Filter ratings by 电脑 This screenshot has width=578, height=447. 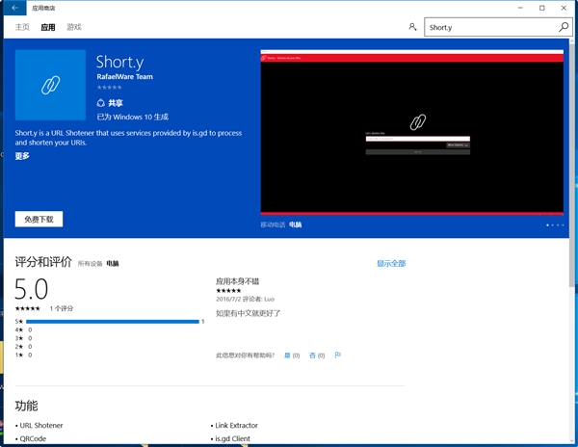113,264
